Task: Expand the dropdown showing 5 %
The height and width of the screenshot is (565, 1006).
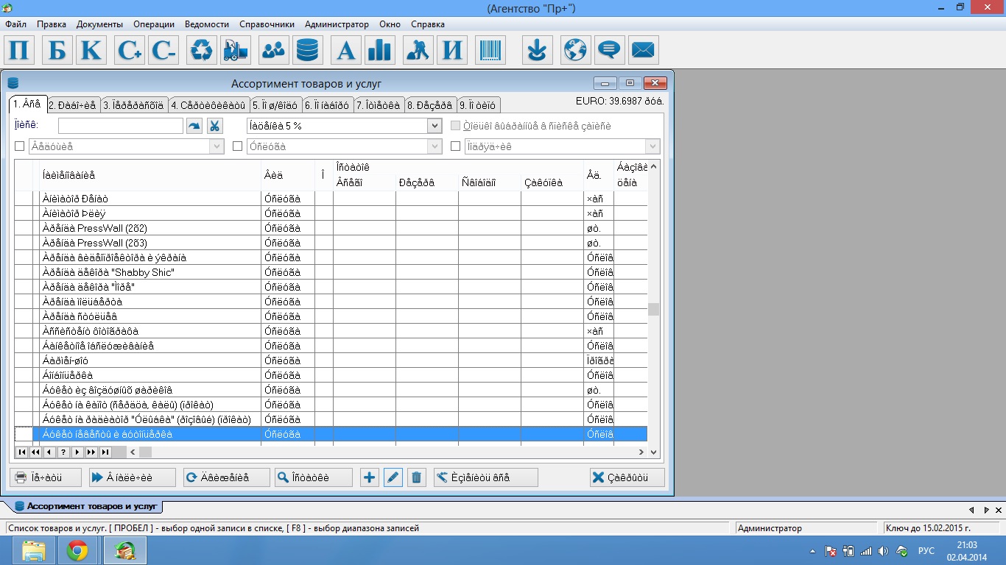Action: point(434,126)
